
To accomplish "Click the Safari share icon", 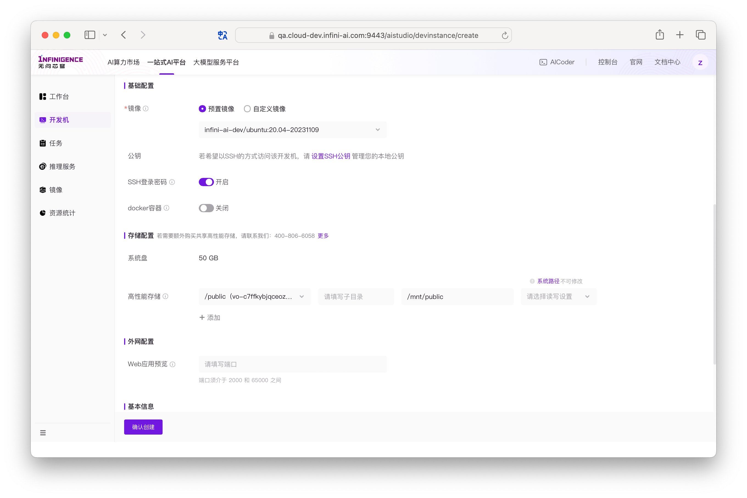I will click(660, 35).
